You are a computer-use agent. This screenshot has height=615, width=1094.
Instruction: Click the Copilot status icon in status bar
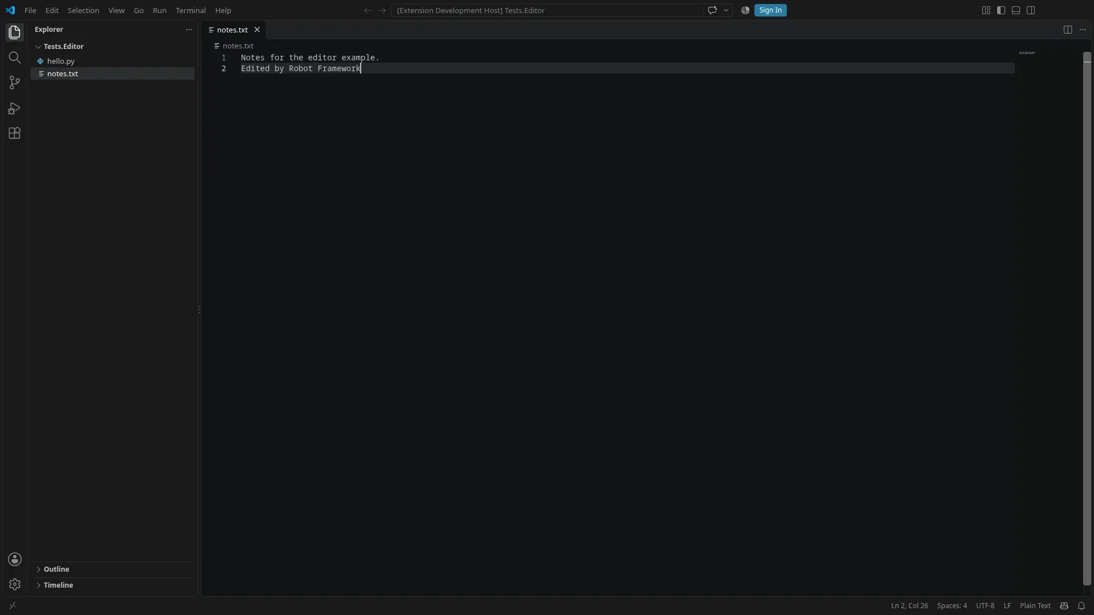point(1064,606)
